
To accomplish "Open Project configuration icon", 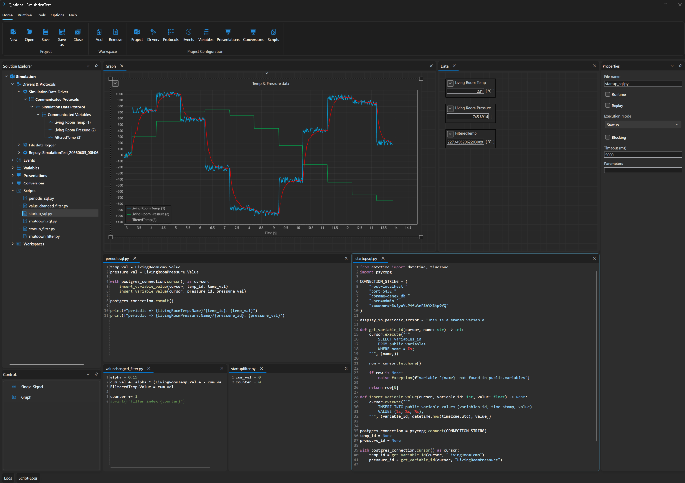I will click(x=137, y=32).
